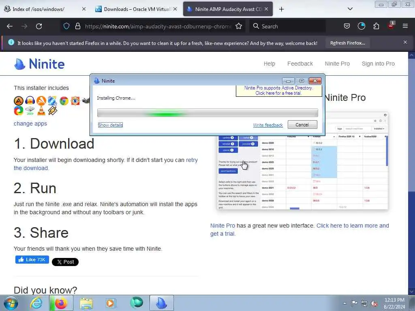The width and height of the screenshot is (415, 311).
Task: Open the Help page link
Action: click(x=269, y=64)
